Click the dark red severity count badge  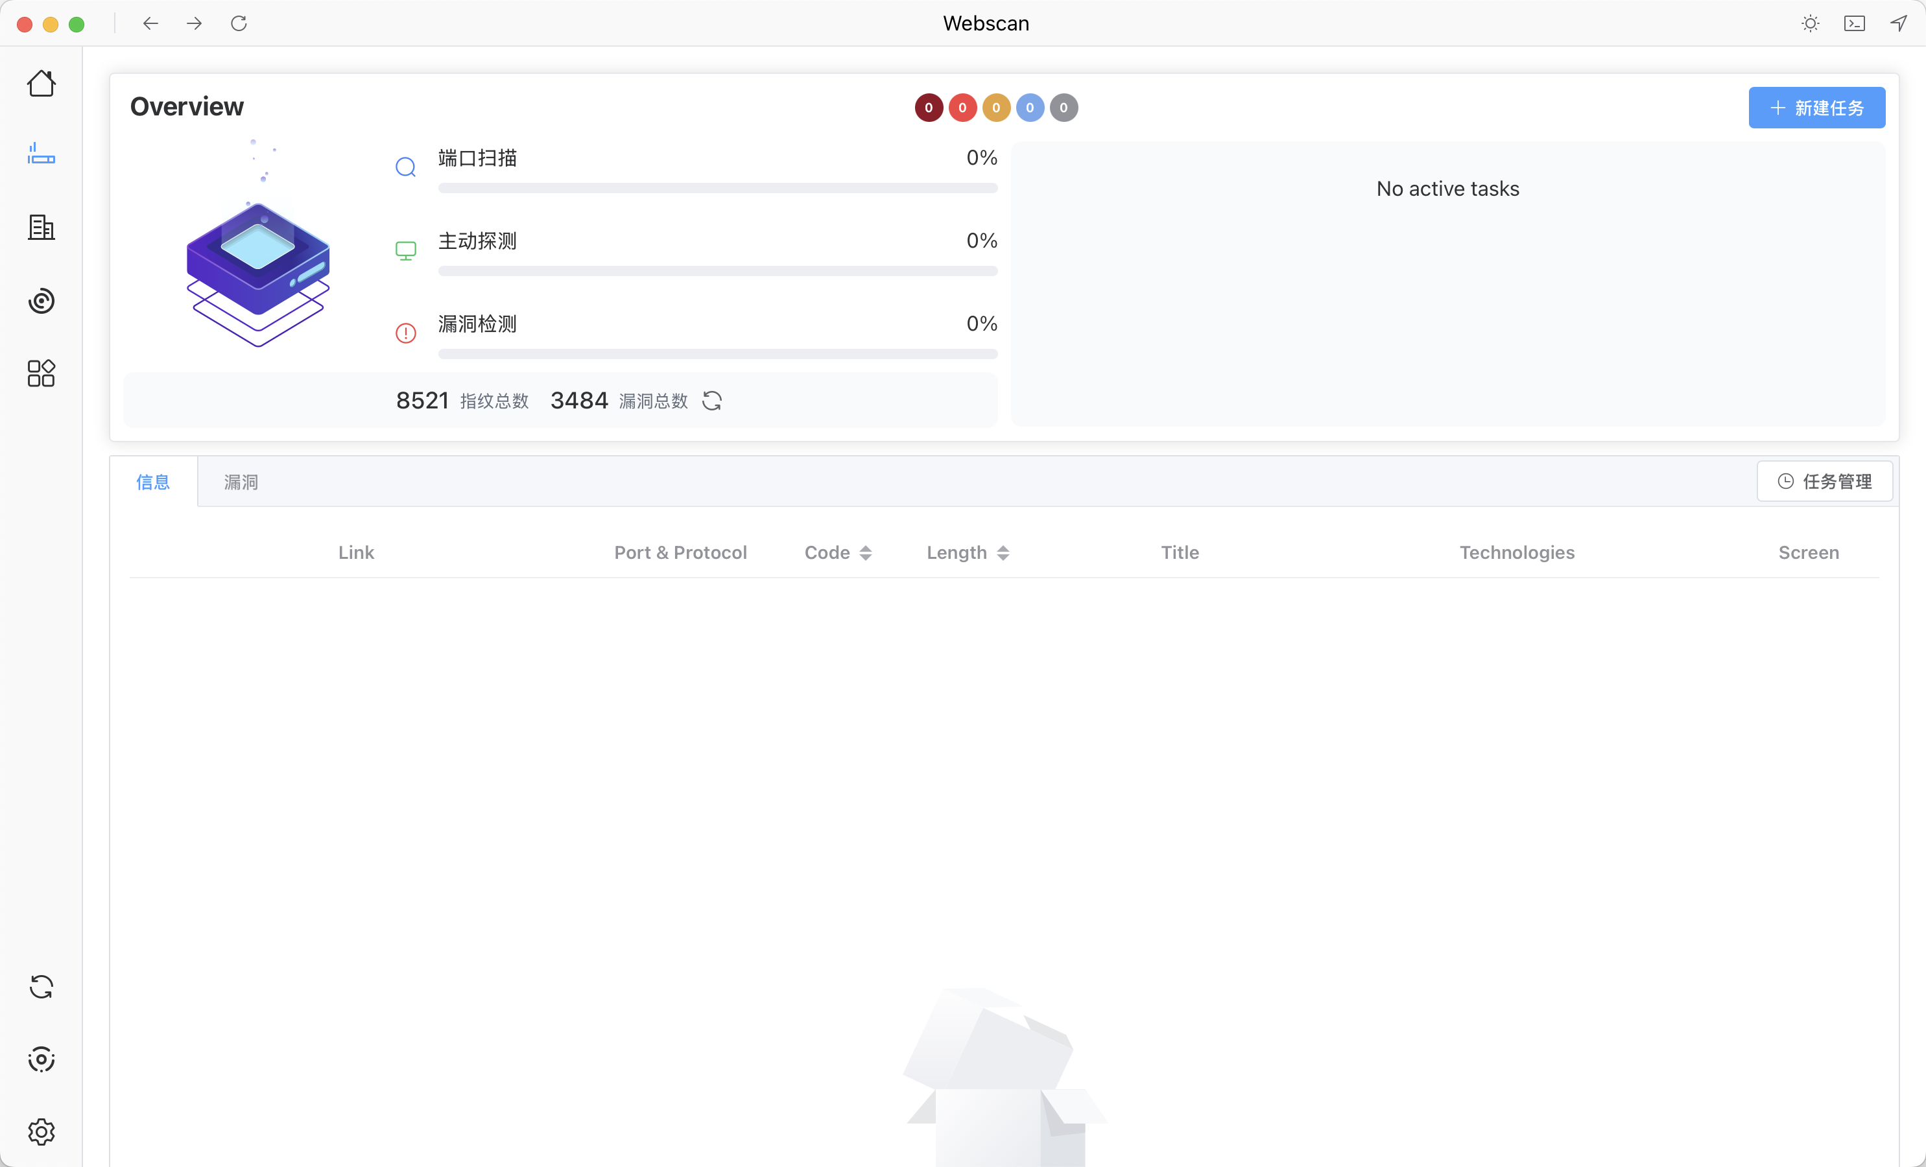pyautogui.click(x=929, y=108)
